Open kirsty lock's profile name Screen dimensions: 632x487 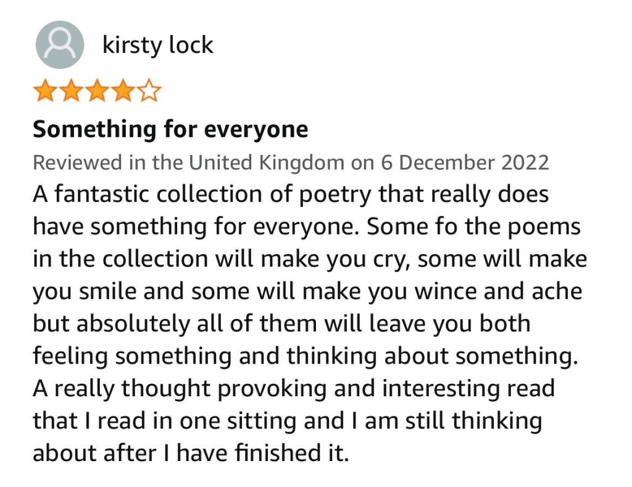(x=158, y=45)
